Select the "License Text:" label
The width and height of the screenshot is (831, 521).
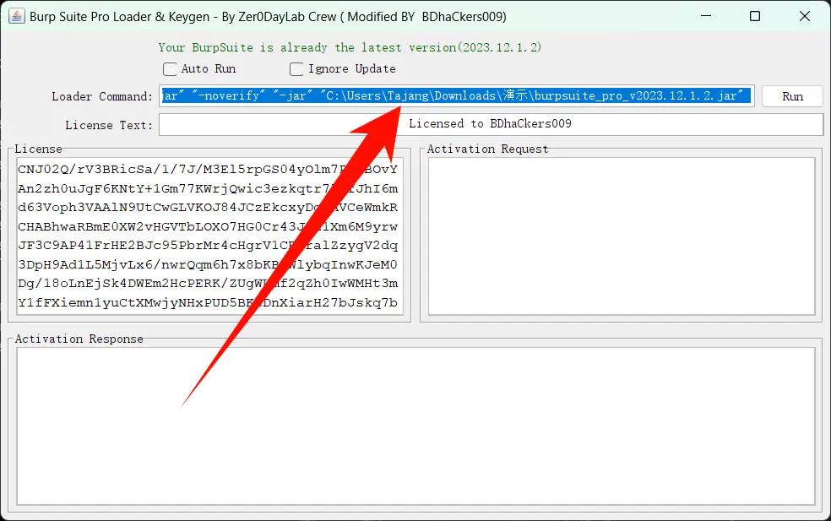tap(109, 125)
